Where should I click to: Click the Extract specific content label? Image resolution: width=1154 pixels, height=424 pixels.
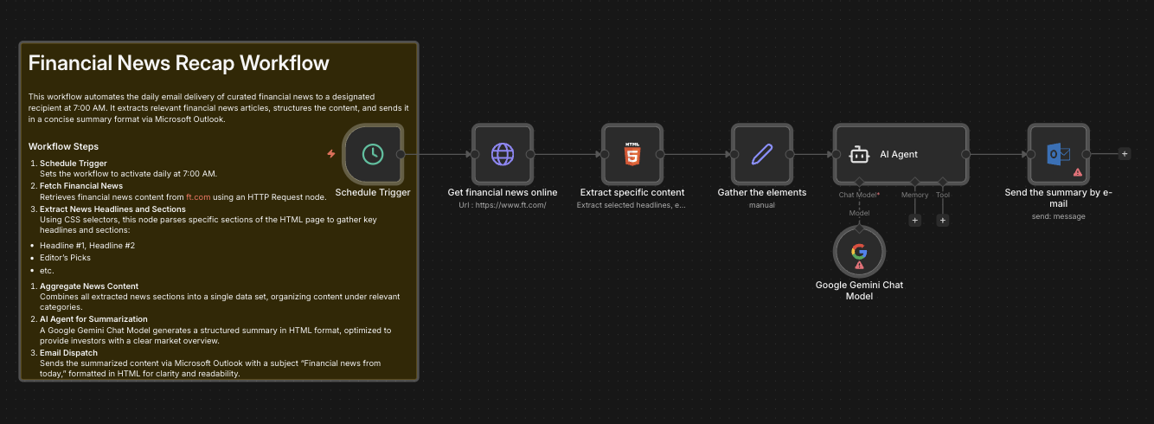pos(632,192)
